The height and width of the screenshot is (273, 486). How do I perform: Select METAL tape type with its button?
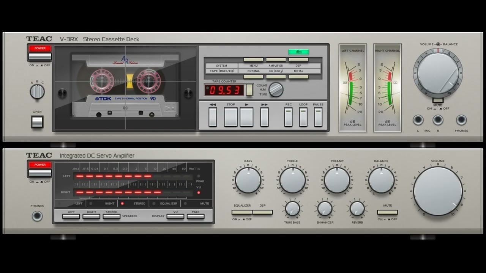click(298, 77)
